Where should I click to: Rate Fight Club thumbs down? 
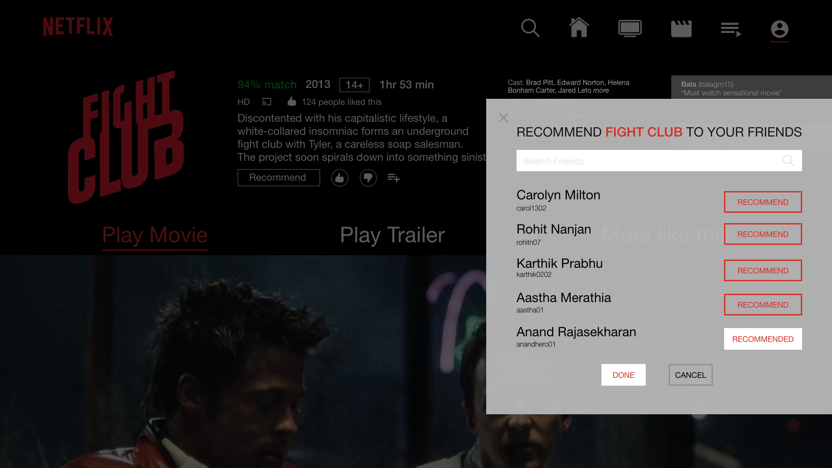[x=368, y=178]
